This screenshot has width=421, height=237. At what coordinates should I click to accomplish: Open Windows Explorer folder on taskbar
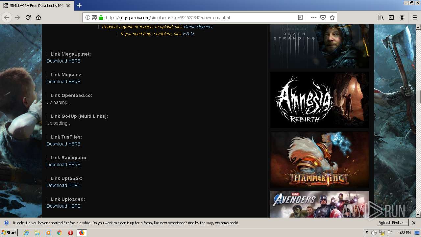tap(37, 233)
